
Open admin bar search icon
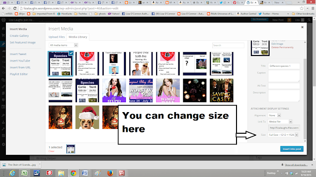[310, 20]
